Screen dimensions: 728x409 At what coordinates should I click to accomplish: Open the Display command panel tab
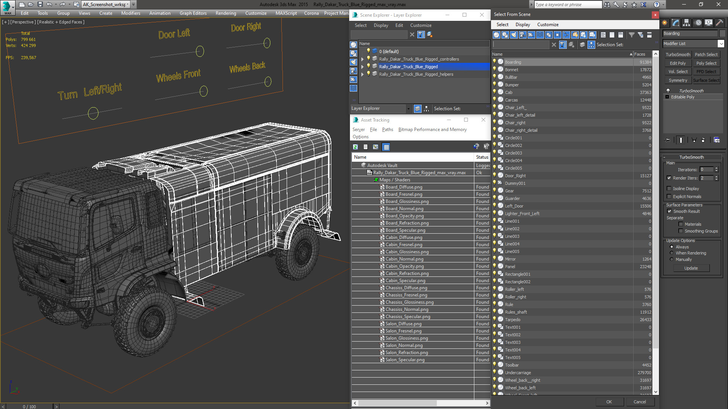(709, 23)
